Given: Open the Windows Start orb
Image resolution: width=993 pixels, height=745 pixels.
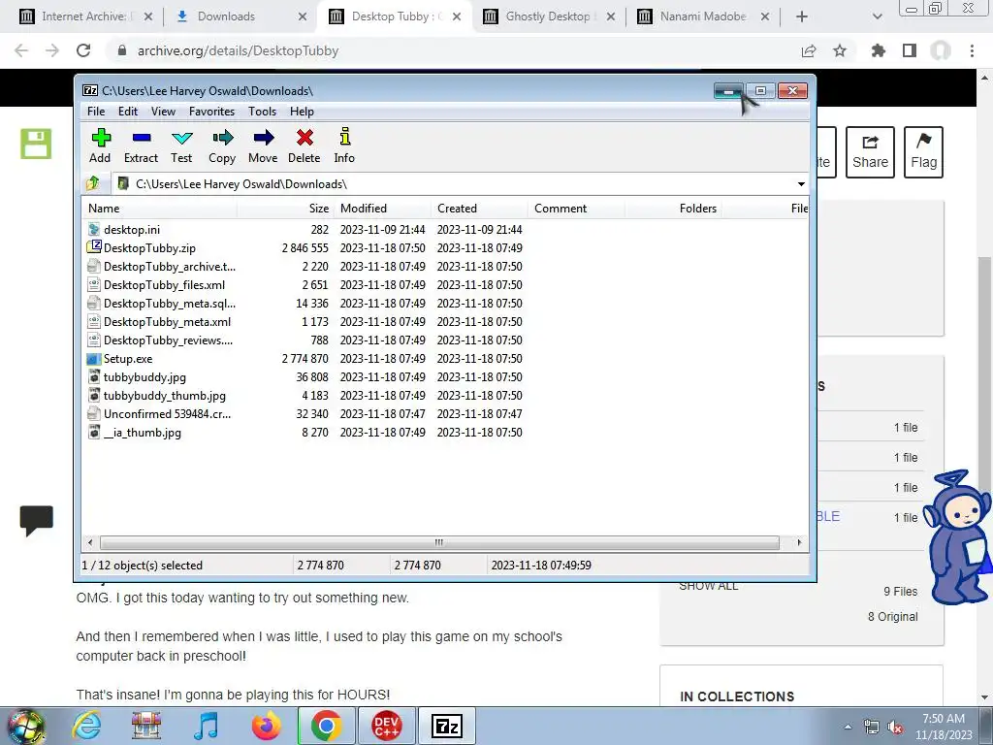Looking at the screenshot, I should [x=25, y=726].
